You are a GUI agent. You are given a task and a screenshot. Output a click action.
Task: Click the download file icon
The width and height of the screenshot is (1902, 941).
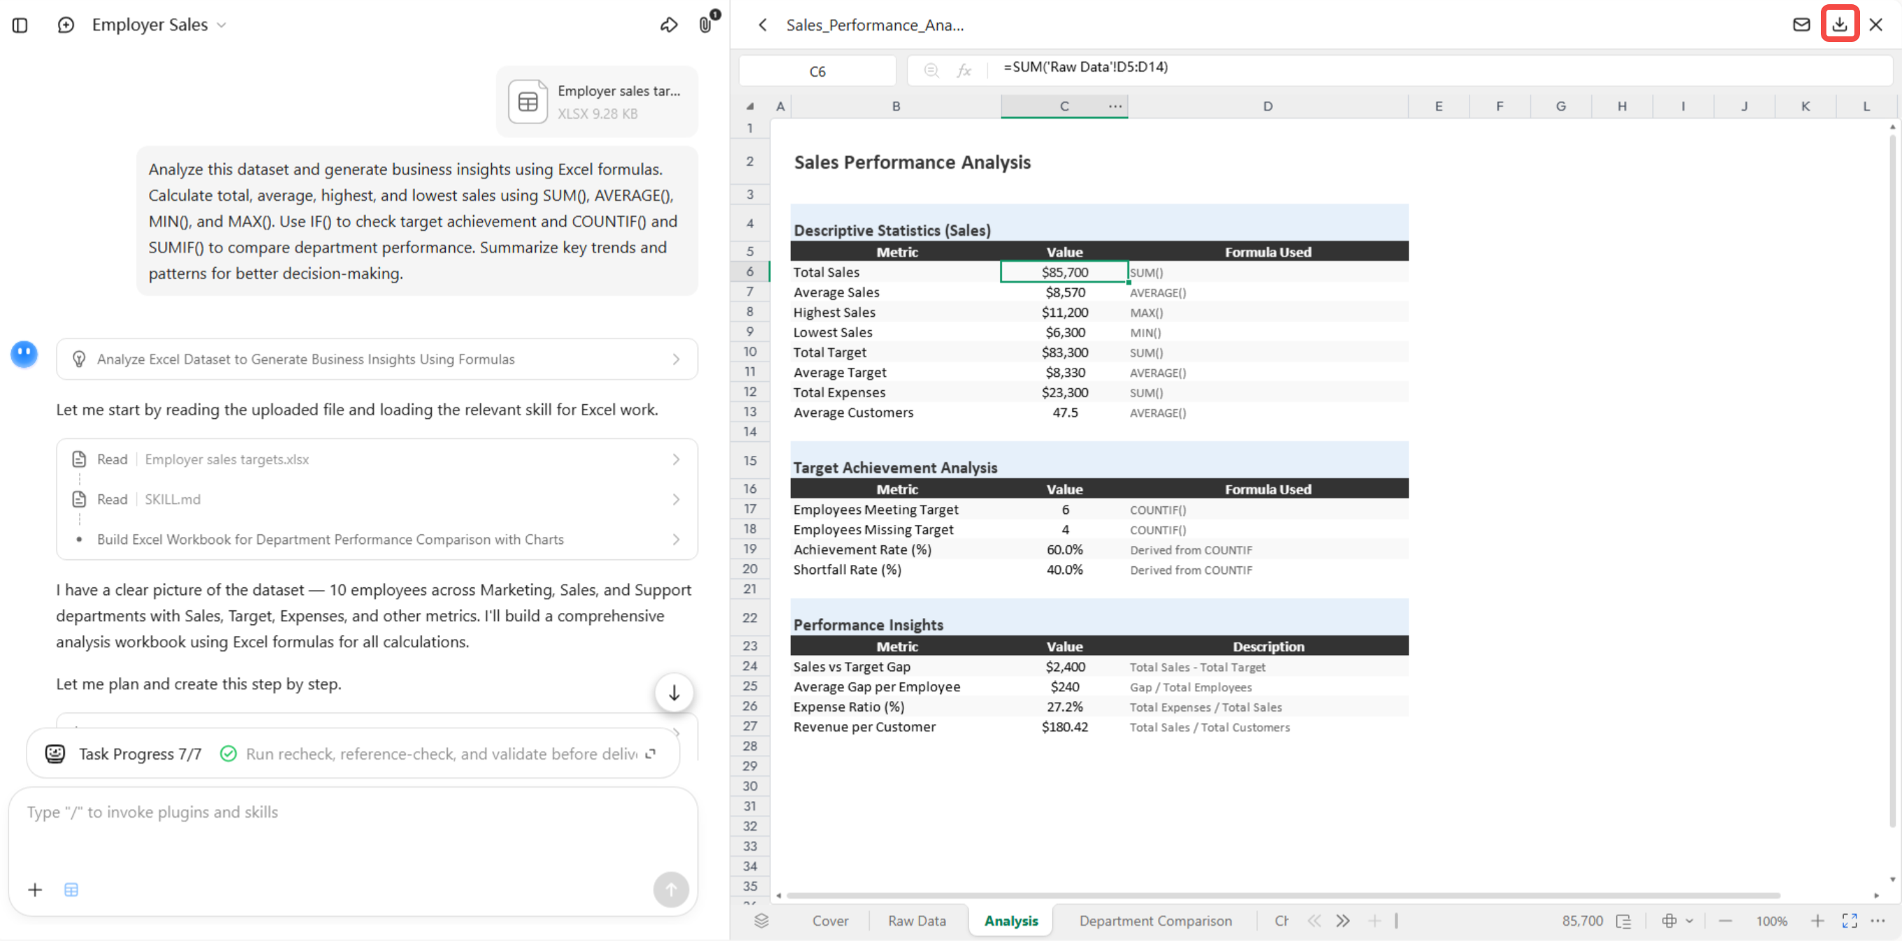1838,24
